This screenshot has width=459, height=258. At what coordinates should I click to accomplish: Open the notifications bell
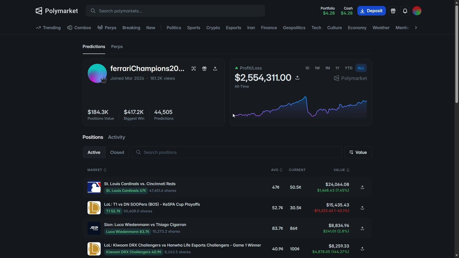coord(405,11)
